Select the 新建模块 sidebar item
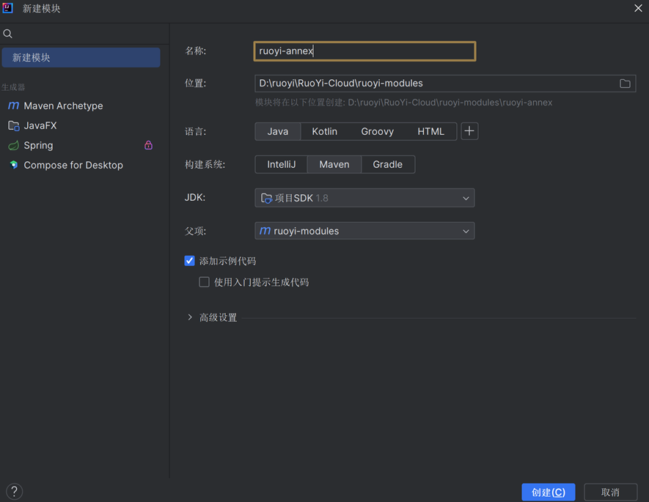Image resolution: width=649 pixels, height=502 pixels. pyautogui.click(x=81, y=57)
